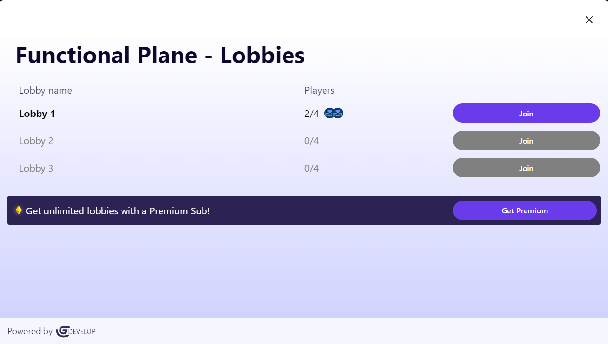
Task: Click the overlapping player icons for Lobby 1
Action: pyautogui.click(x=334, y=113)
